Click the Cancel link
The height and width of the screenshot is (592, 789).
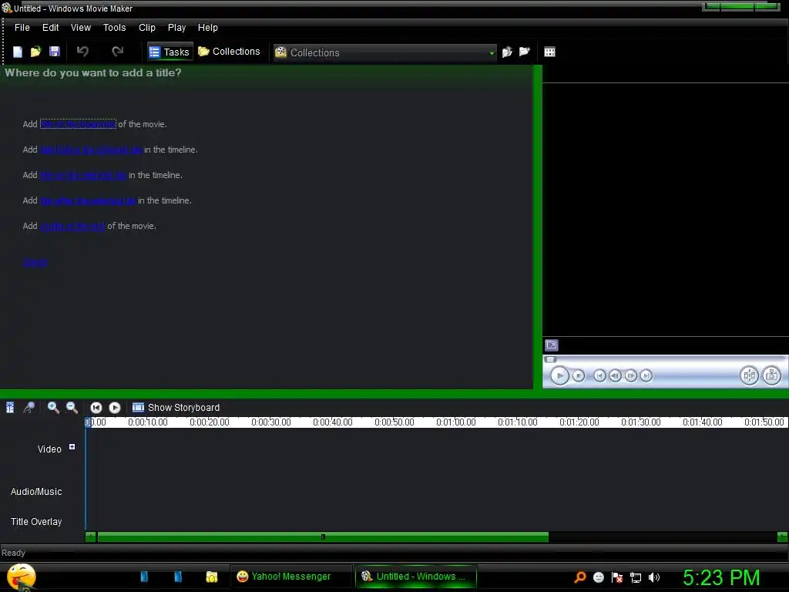point(35,262)
